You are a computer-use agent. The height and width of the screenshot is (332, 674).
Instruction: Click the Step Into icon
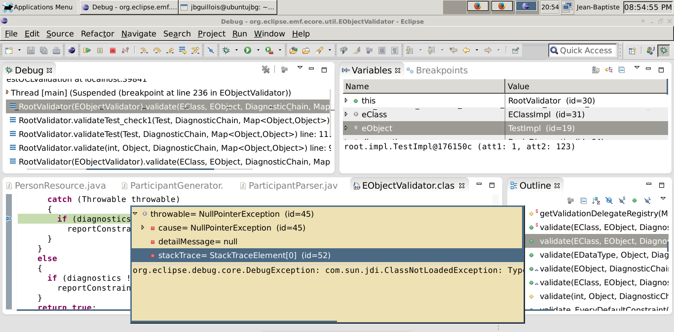[x=144, y=50]
